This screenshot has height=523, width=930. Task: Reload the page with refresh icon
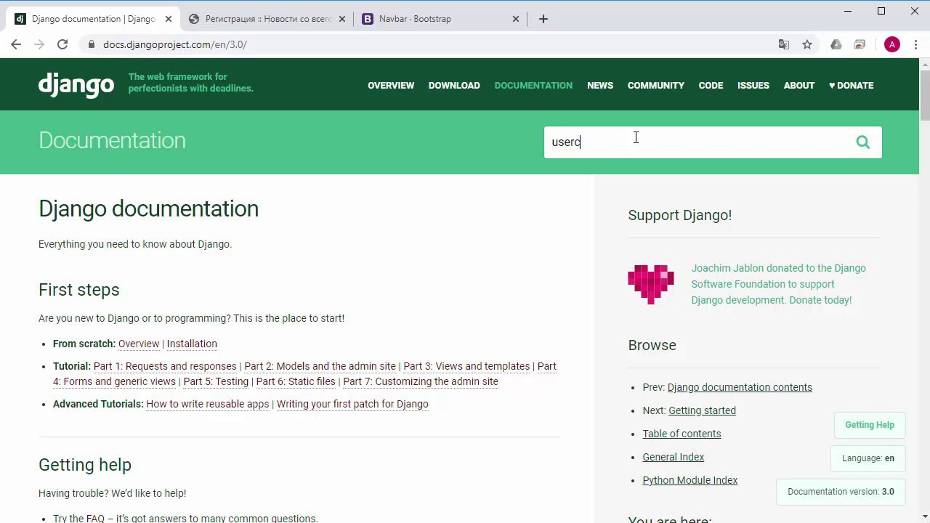click(62, 44)
